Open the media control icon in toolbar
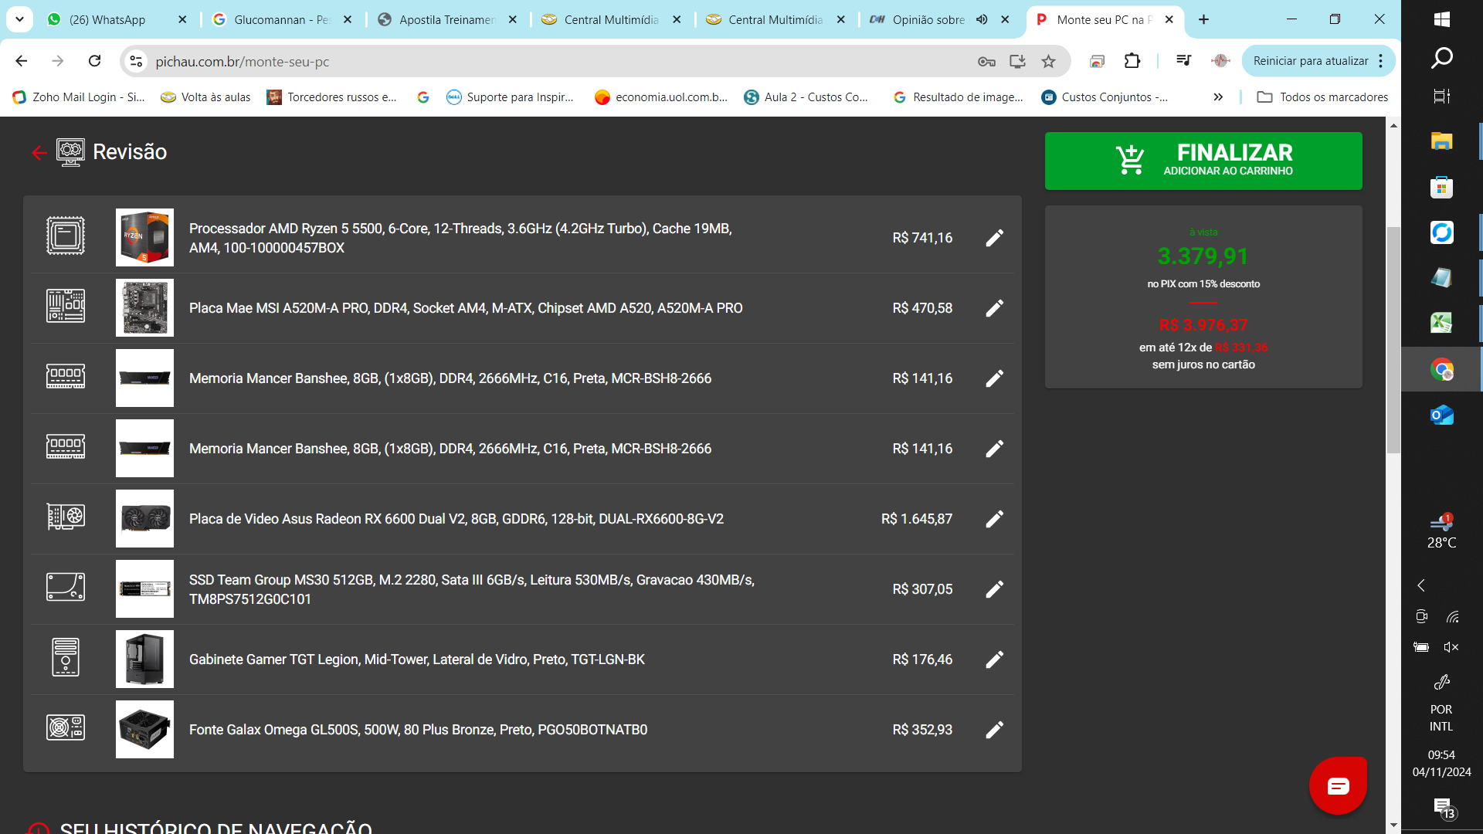This screenshot has height=834, width=1483. (1183, 60)
